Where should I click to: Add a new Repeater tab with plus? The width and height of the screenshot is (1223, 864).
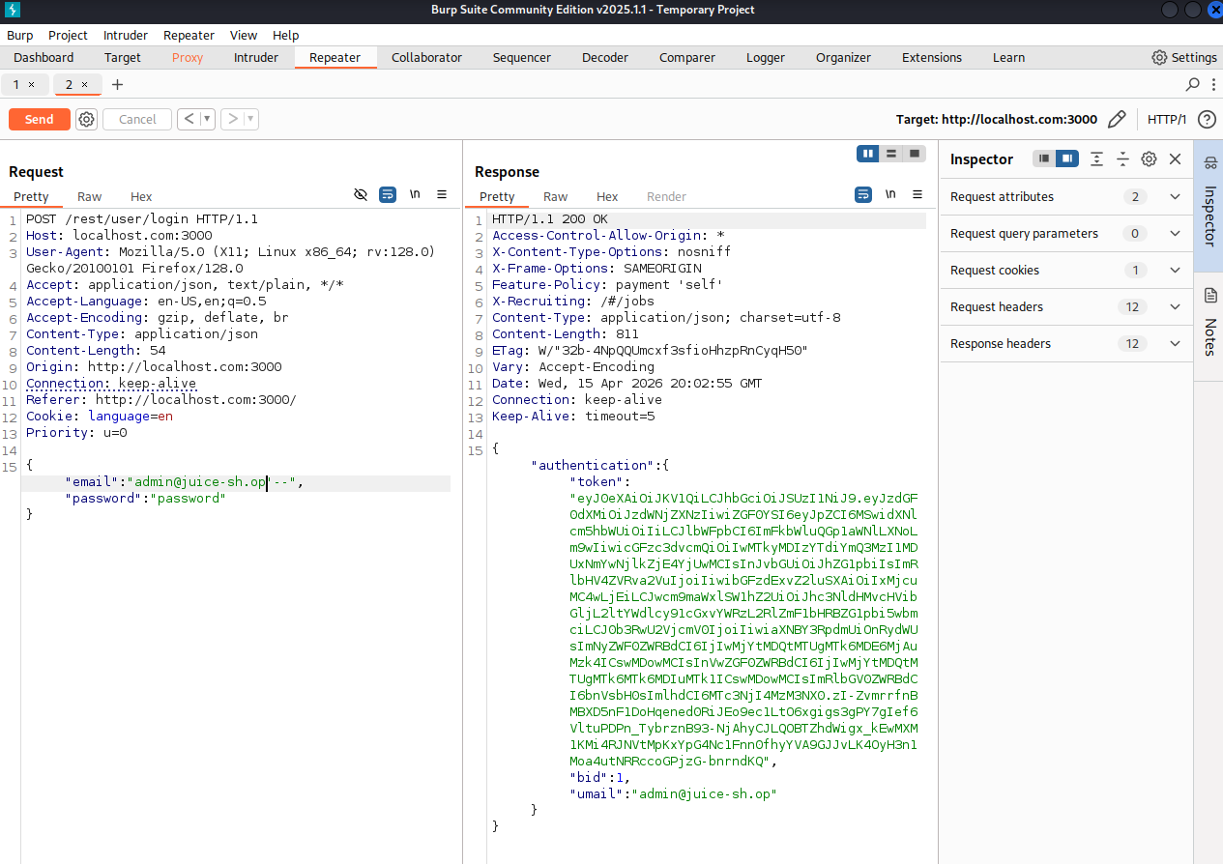tap(118, 84)
